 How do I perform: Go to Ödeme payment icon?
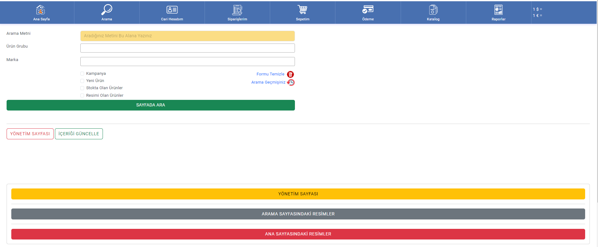[368, 10]
